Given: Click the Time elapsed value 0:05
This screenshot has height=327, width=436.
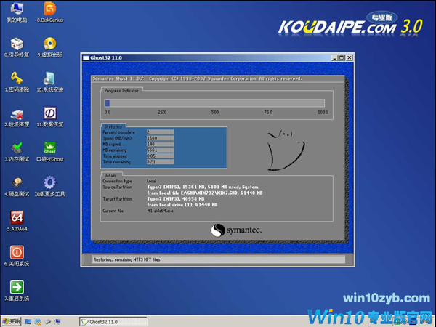Looking at the screenshot, I should [x=160, y=156].
